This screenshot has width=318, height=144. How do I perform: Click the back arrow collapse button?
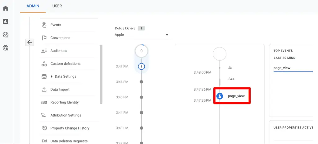(x=30, y=42)
